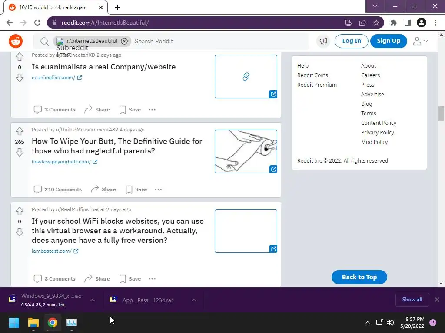Viewport: 445px width, 333px height.
Task: Open the Help footer link
Action: point(303,66)
